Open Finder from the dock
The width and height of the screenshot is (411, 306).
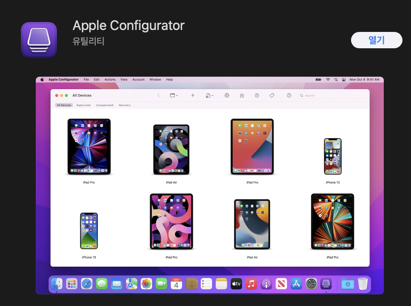[56, 284]
